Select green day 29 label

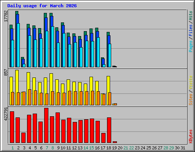coord(171,148)
